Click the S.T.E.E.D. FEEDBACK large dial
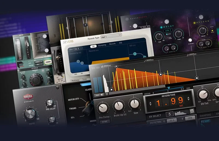This screenshot has height=141, width=219. tap(36, 80)
